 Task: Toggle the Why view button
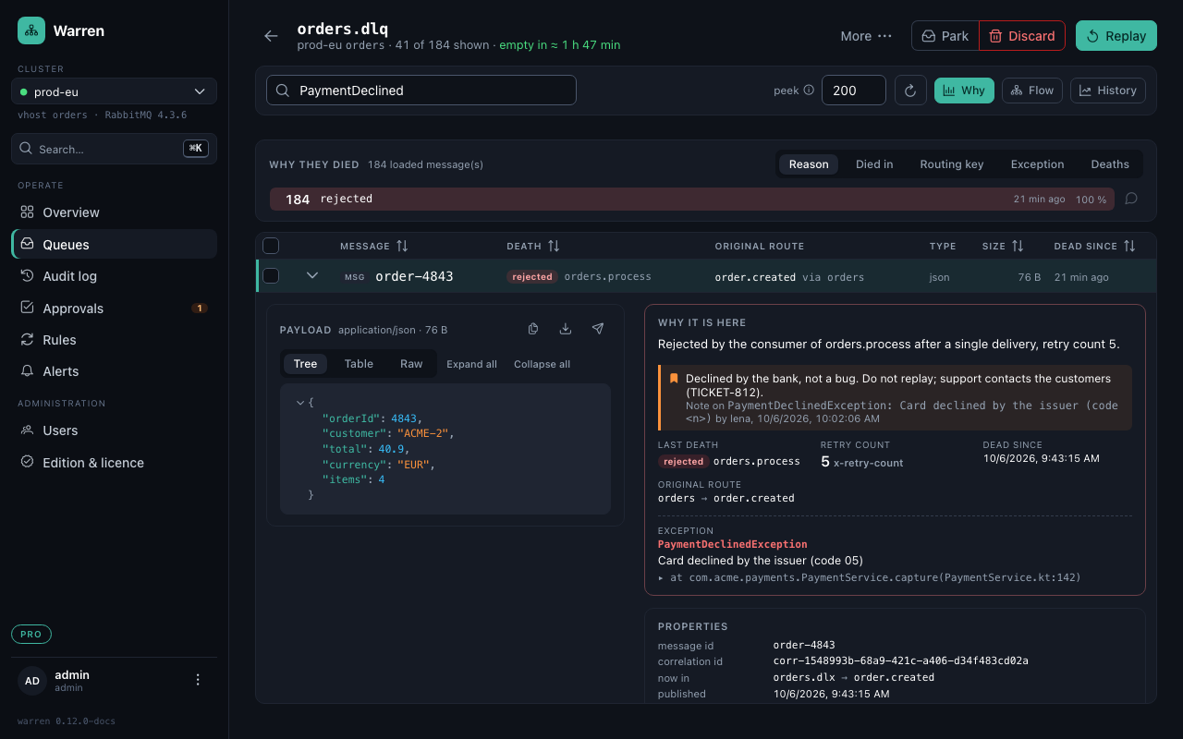(964, 91)
